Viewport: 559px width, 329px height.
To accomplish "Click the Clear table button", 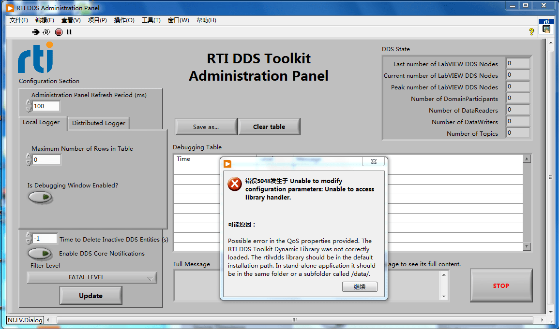I will [269, 127].
